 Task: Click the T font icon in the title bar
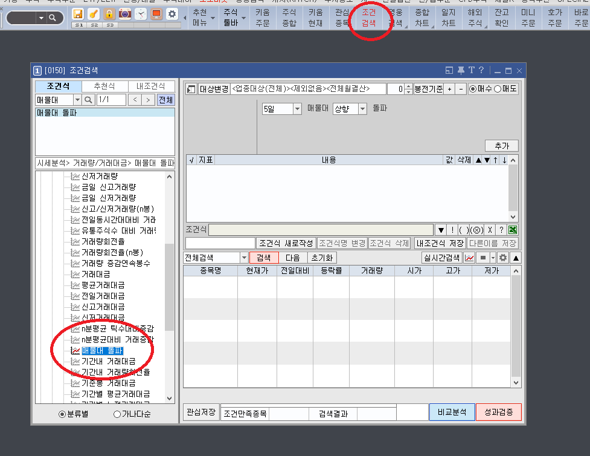472,70
